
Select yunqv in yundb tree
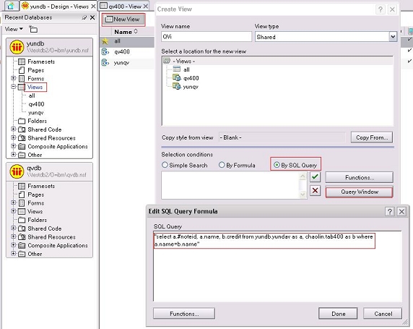(36, 113)
